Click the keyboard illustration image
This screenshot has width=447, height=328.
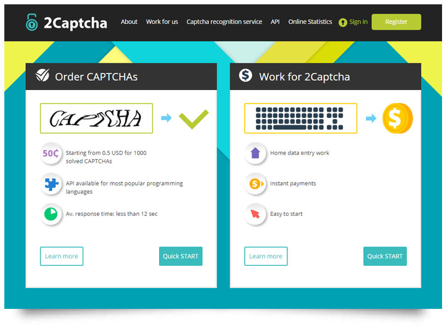tap(301, 118)
